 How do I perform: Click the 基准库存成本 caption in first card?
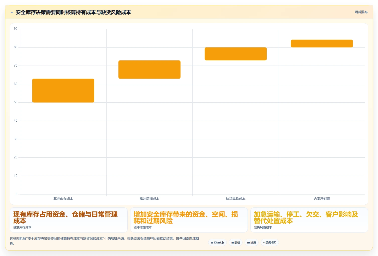point(22,227)
